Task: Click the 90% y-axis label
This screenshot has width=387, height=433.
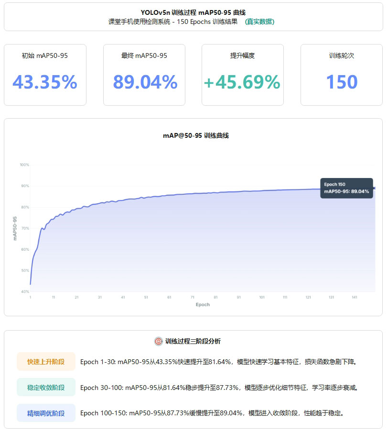Action: point(25,186)
